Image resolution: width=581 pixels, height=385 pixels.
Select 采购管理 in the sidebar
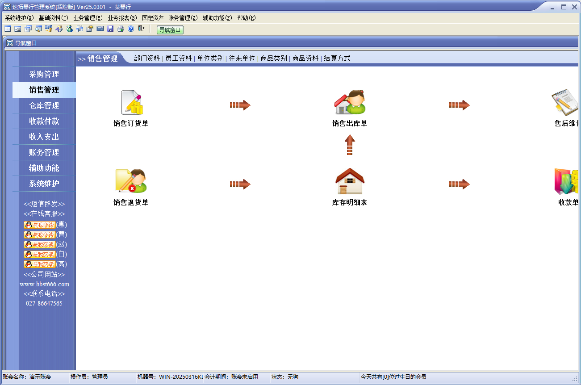[44, 74]
